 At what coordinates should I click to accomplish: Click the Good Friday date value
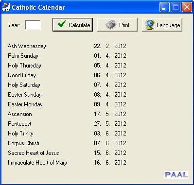click(110, 75)
